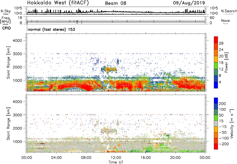237x164 pixels.
Task: Click the '-15' velocity colorbar label
Action: coord(222,126)
